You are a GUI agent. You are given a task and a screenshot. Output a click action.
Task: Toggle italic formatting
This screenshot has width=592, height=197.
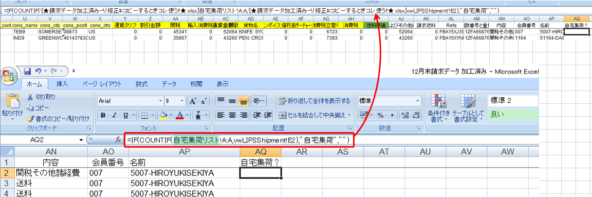114,115
